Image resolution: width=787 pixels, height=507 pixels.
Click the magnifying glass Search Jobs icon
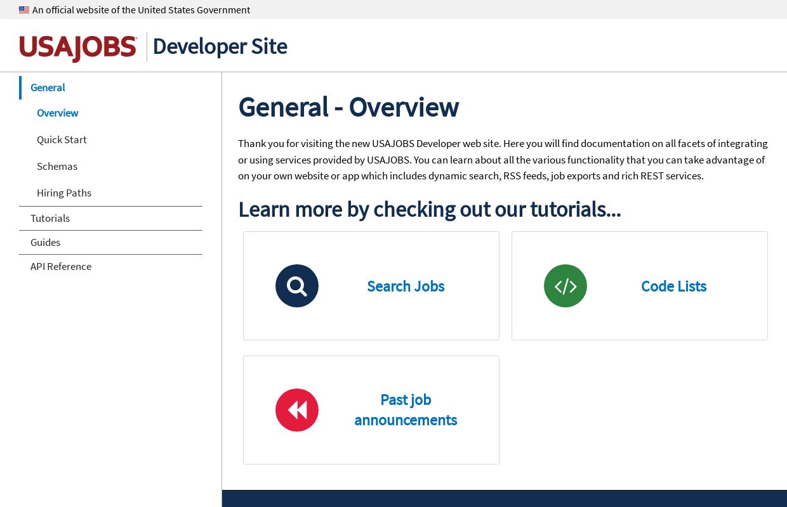[x=297, y=286]
